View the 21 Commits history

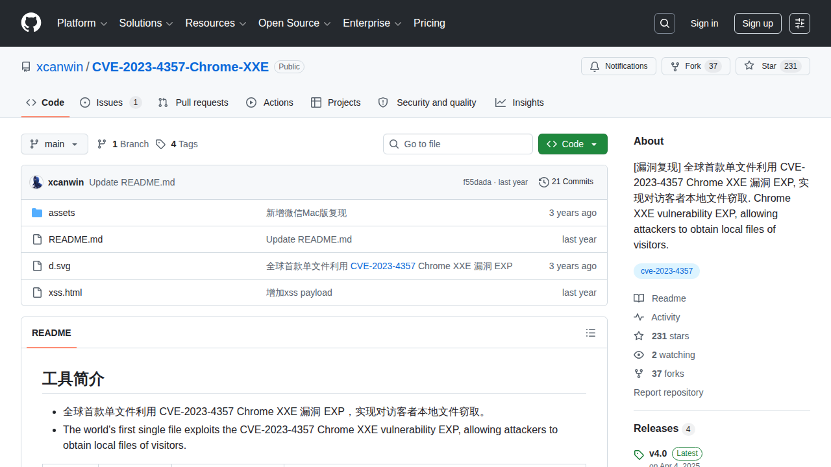tap(566, 182)
